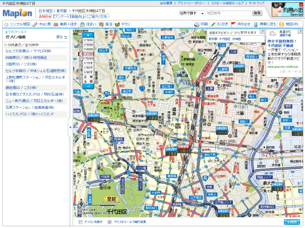Select the 広域 wide-area scale level
This screenshot has height=228, width=305.
click(x=88, y=77)
